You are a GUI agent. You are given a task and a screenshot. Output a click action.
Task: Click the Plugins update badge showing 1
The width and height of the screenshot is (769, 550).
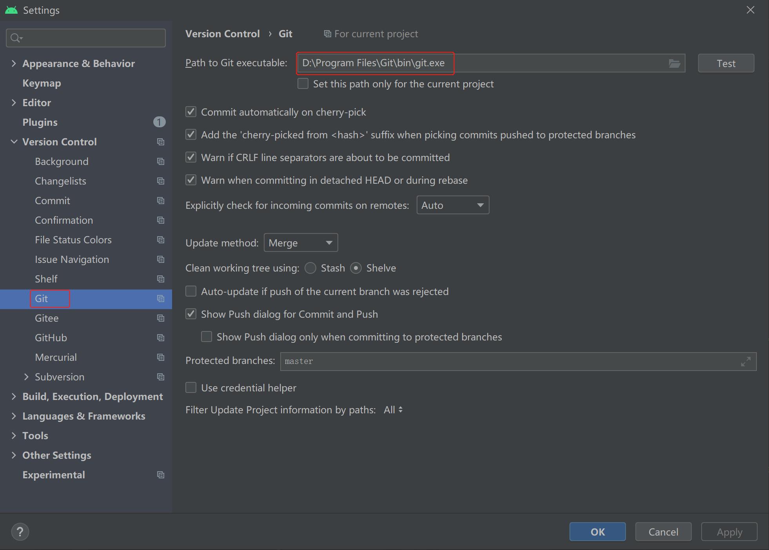[x=159, y=122]
